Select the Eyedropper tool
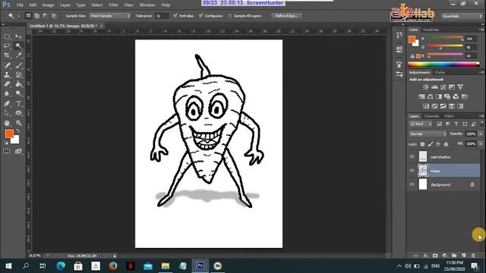 tap(18, 55)
